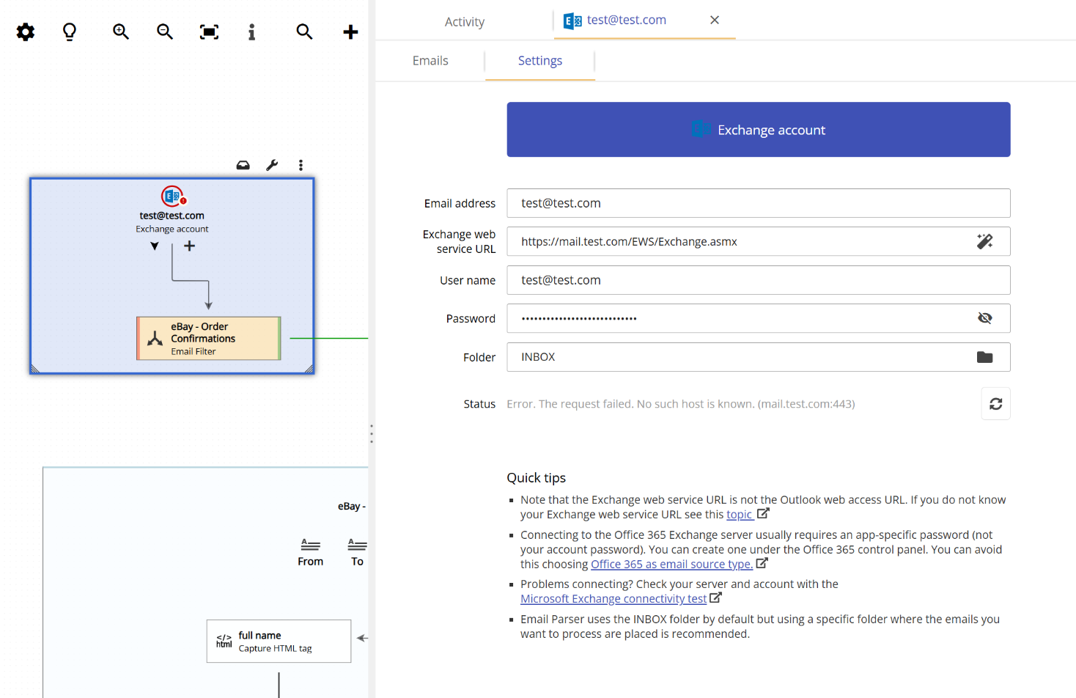This screenshot has height=698, width=1076.
Task: Zoom in on the flow diagram
Action: pyautogui.click(x=120, y=32)
